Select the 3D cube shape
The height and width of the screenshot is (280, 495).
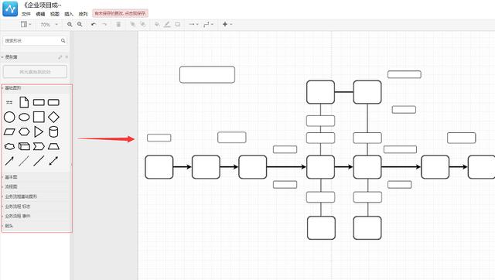pos(24,146)
